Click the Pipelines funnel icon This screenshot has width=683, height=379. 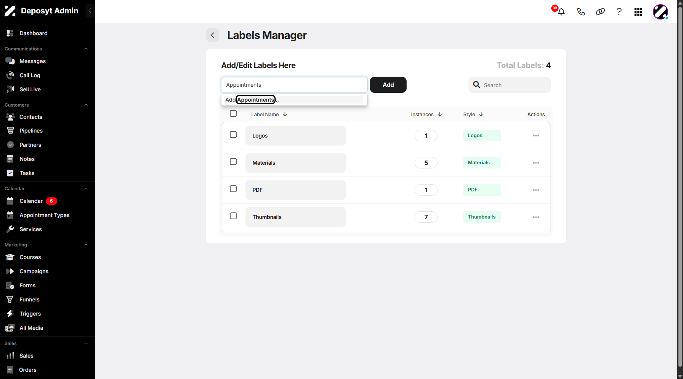[x=10, y=131]
